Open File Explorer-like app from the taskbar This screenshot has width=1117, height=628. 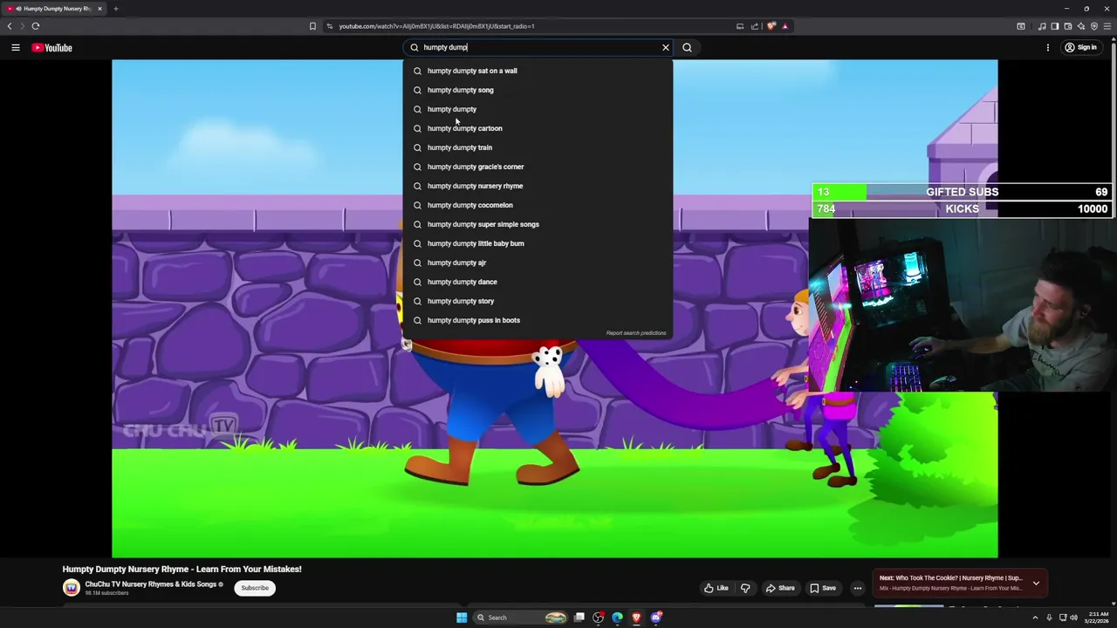click(579, 618)
